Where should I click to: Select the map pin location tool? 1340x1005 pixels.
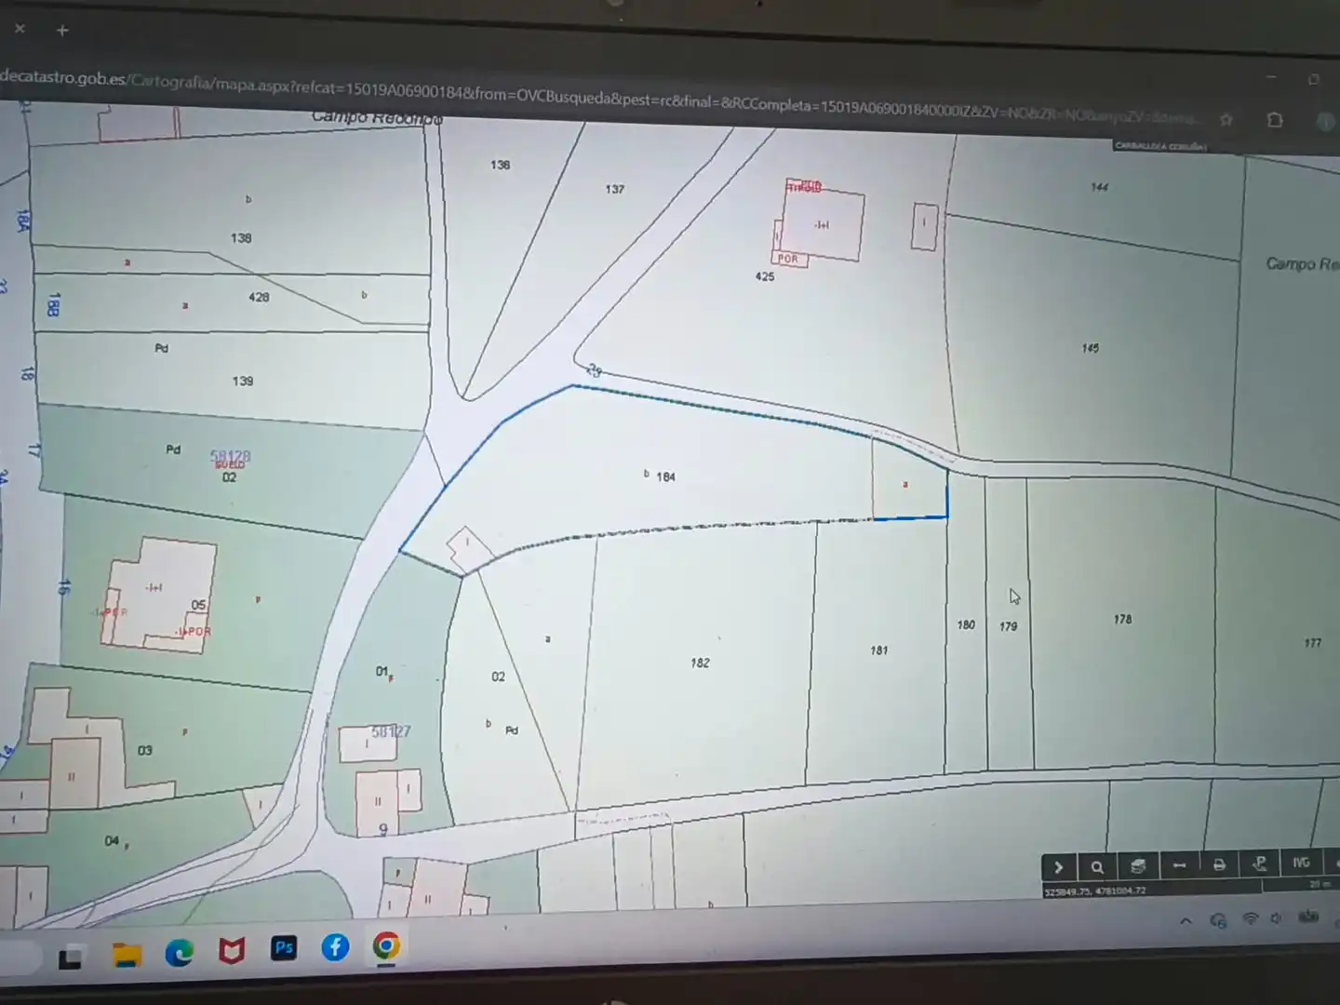1259,864
